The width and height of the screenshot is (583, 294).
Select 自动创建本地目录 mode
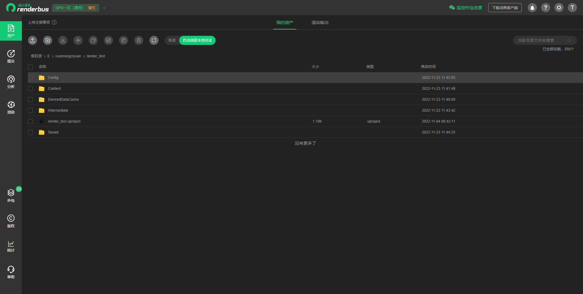pyautogui.click(x=197, y=40)
